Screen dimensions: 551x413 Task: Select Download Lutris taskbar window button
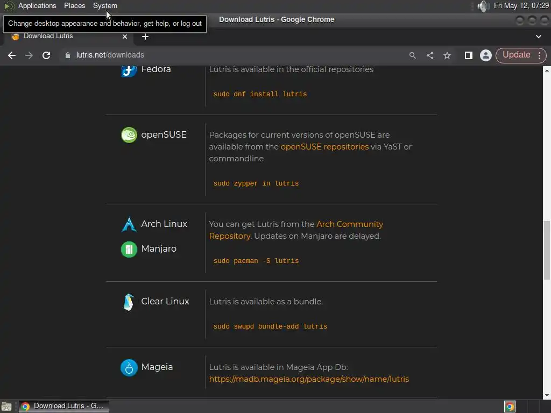tap(64, 406)
